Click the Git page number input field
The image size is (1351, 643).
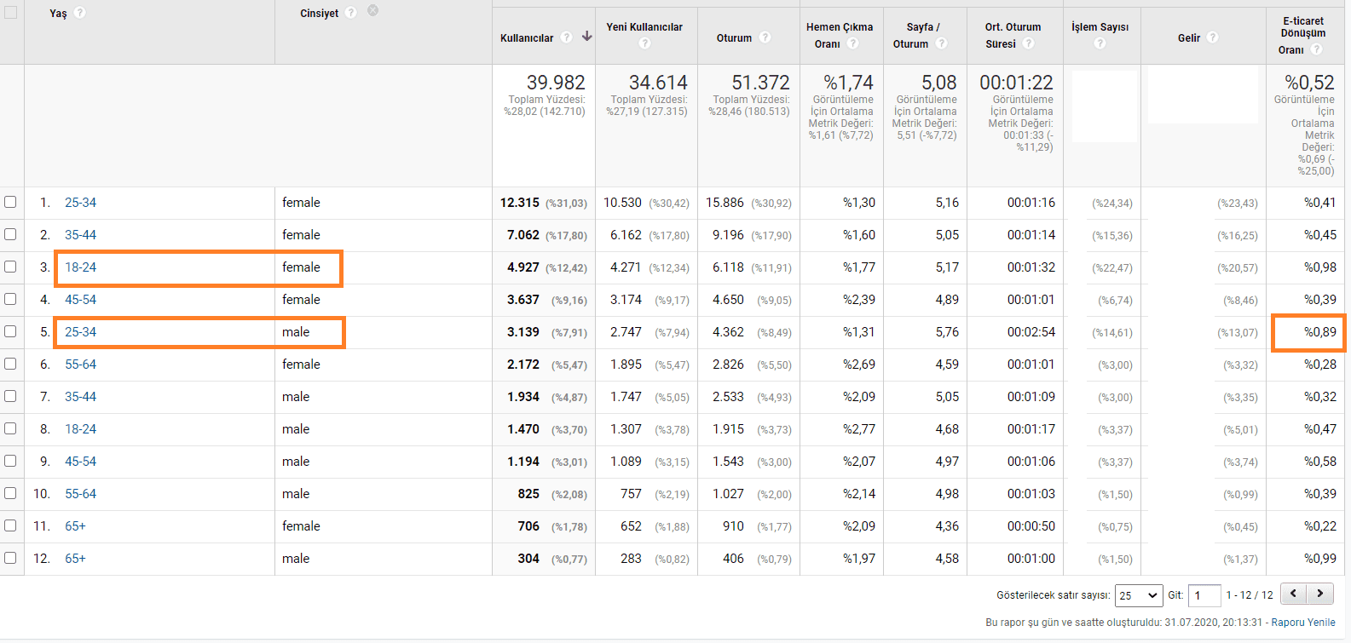(1204, 595)
